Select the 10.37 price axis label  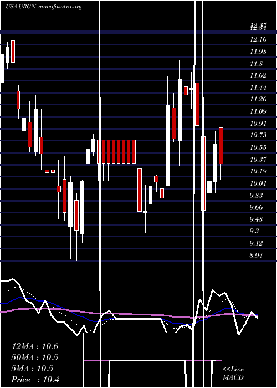tap(258, 160)
